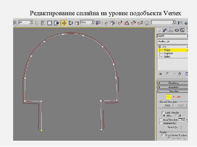Open the Hierarchy panel tab
This screenshot has height=147, width=197.
coord(171,30)
